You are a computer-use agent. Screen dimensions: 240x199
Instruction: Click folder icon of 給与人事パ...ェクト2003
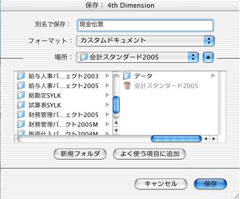21,76
